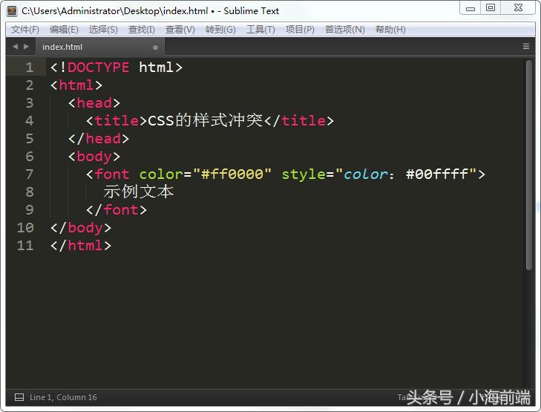Click the "#ff0000" color value
This screenshot has width=541, height=412.
(x=232, y=174)
